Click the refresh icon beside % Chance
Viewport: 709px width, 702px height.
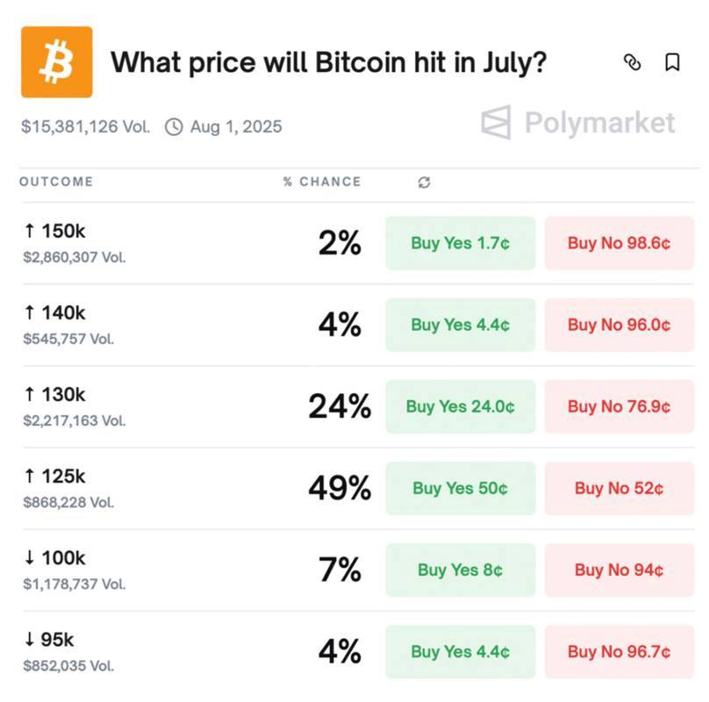point(424,183)
